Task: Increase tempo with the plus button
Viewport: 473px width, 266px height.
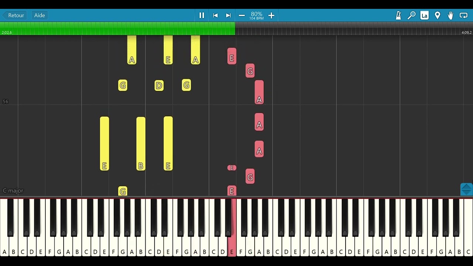Action: click(x=271, y=16)
